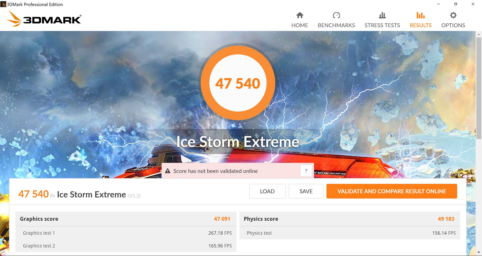Click the 47 091 graphics score value
The width and height of the screenshot is (482, 256).
[x=222, y=219]
